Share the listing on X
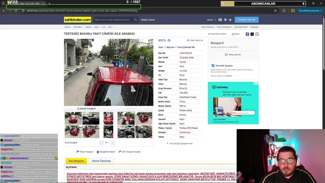Screen dimensions: 325x183 [252, 34]
